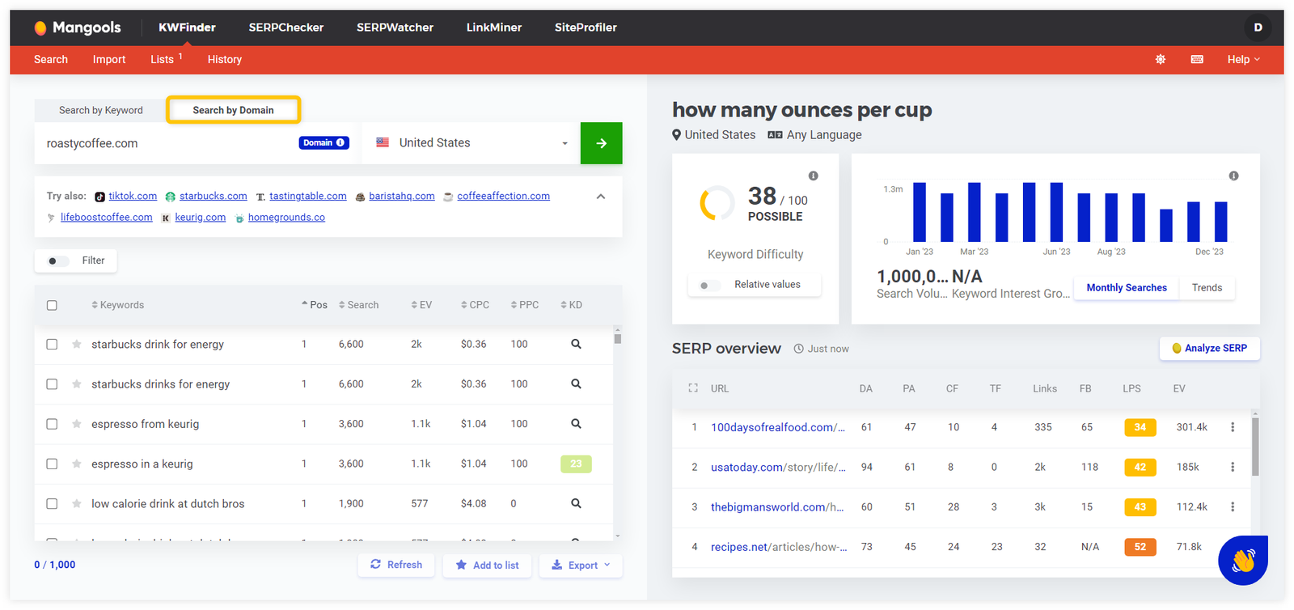Star the 'starbucks drink for energy' keyword
1294x610 pixels.
coord(76,344)
